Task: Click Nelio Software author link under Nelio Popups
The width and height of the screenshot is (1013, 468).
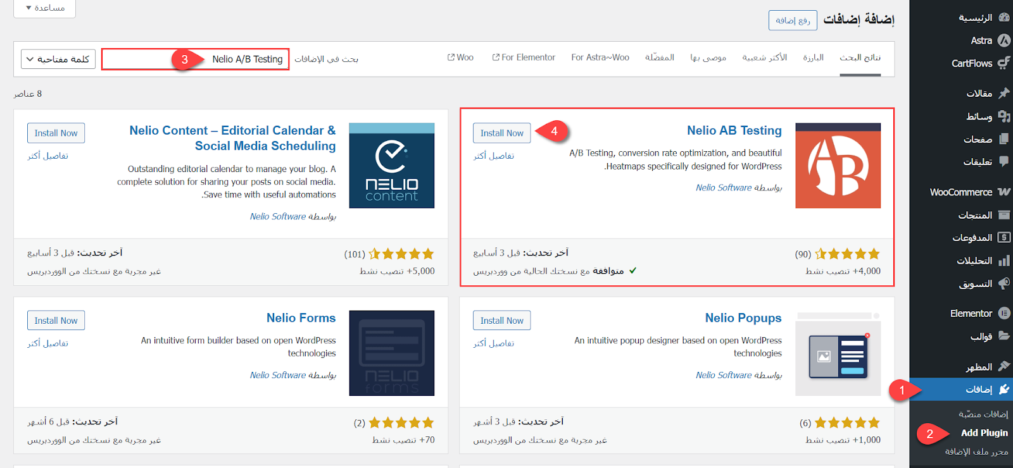Action: pyautogui.click(x=724, y=375)
